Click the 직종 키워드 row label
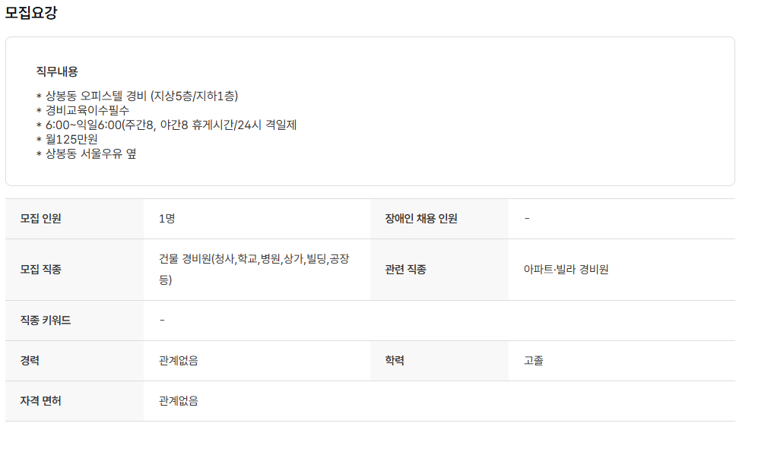This screenshot has width=774, height=455. 46,321
